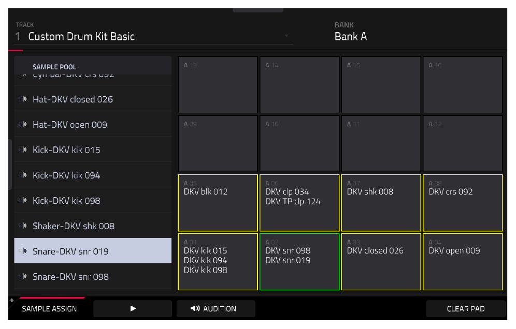Select pad A04 DKV open 009
Screen dimensions: 516x329
(x=463, y=262)
